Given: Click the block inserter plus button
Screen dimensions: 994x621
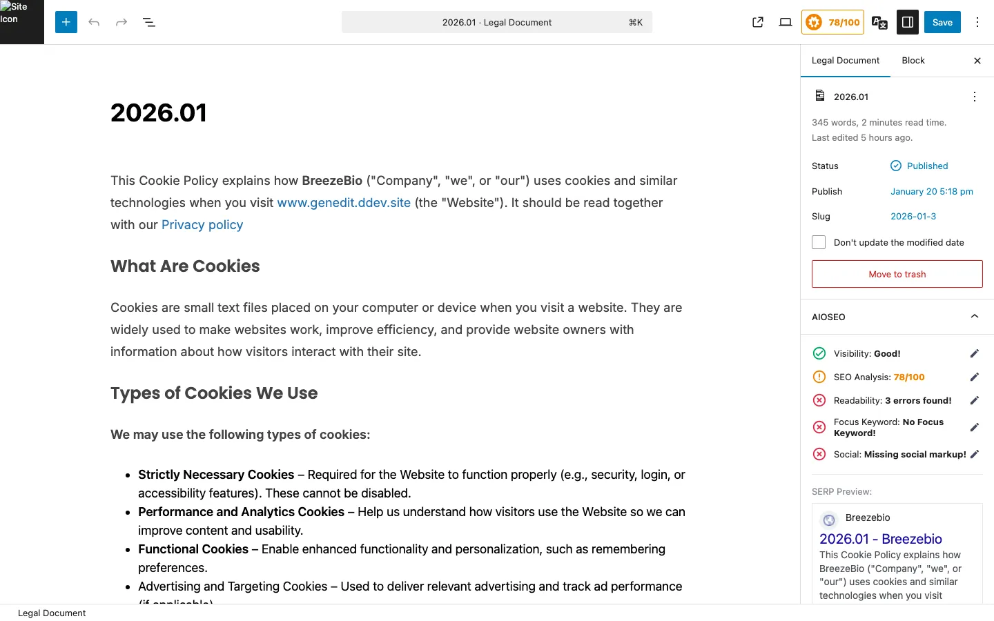Looking at the screenshot, I should pos(66,22).
